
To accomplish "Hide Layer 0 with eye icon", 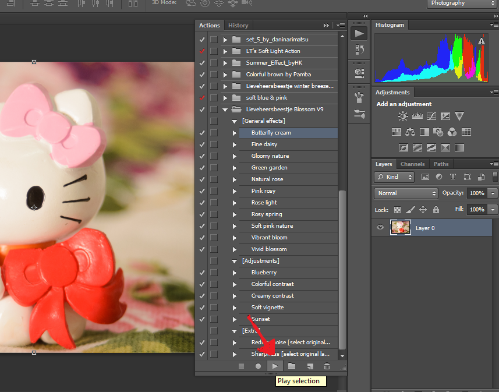I will tap(380, 227).
